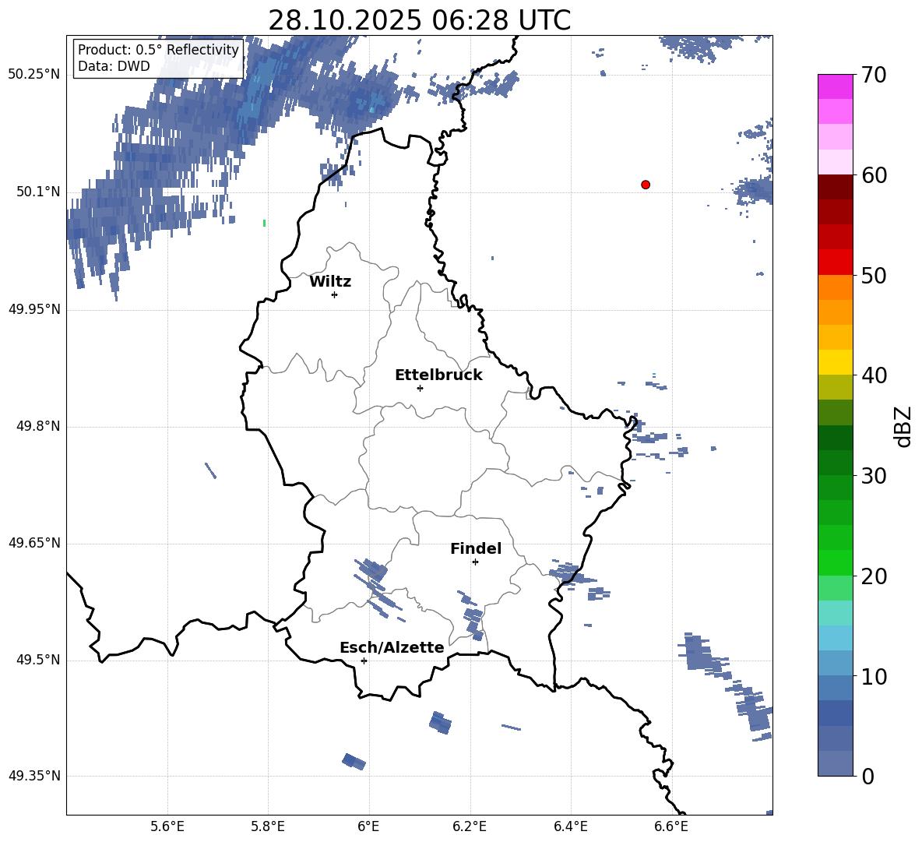Pick the bright green swatch above 20
Screen dimensions: 922x842
coord(835,562)
